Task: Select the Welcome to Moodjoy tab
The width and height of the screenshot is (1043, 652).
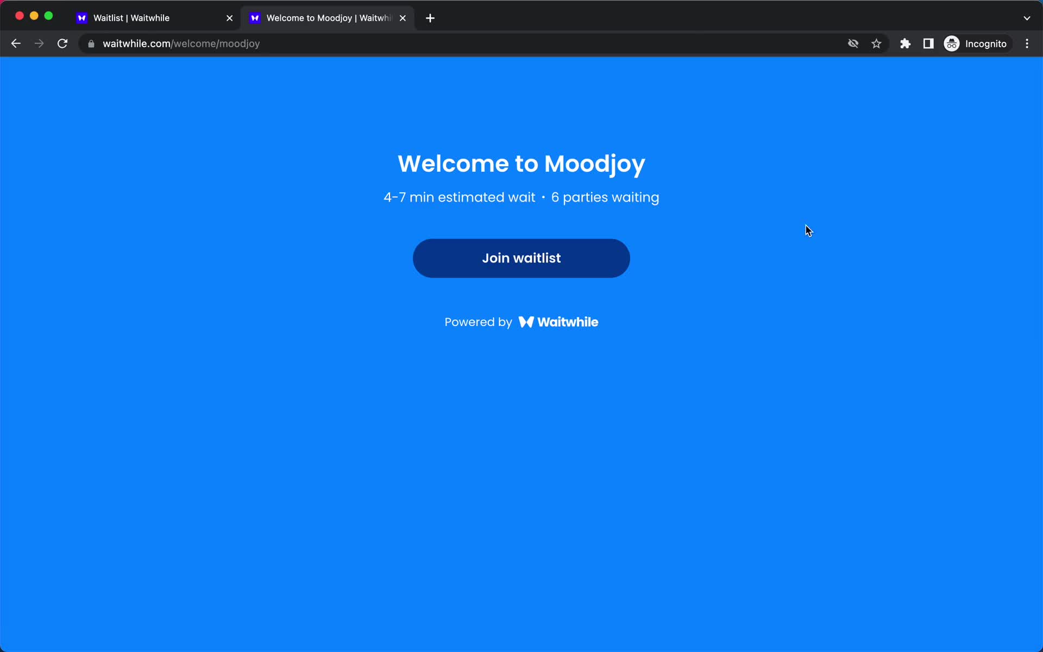Action: (x=328, y=17)
